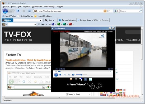
Task: Skip to previous track in player
Action: (x=64, y=75)
